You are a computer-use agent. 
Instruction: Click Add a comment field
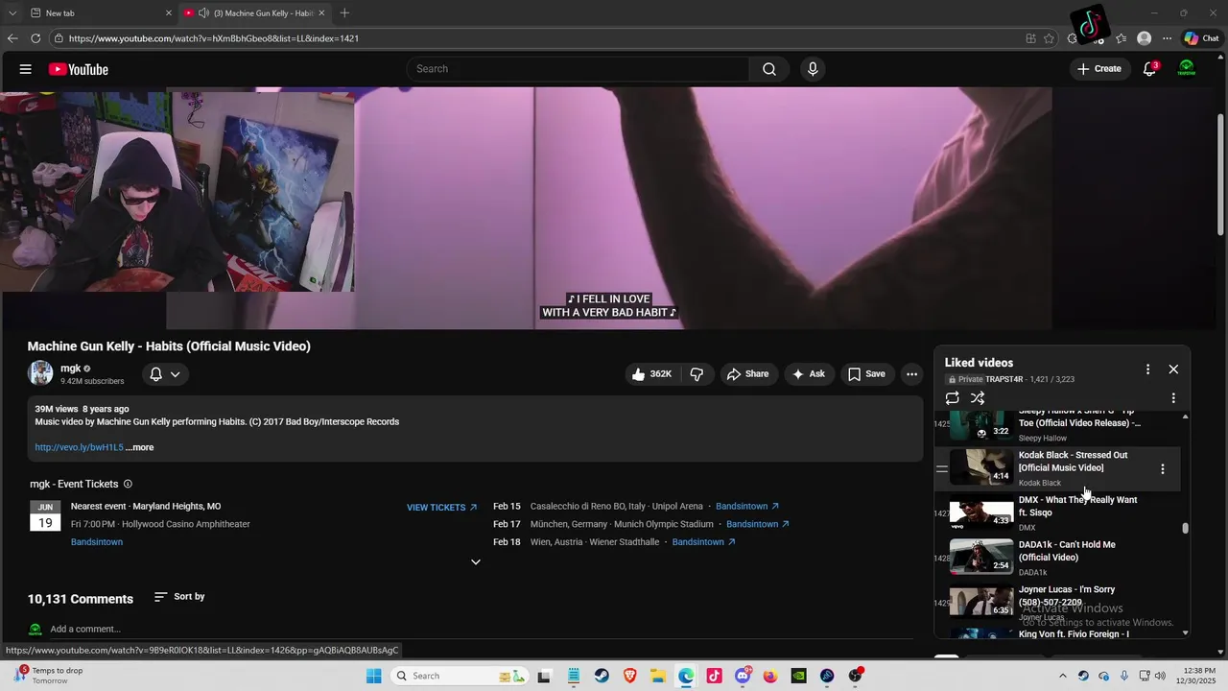(85, 630)
